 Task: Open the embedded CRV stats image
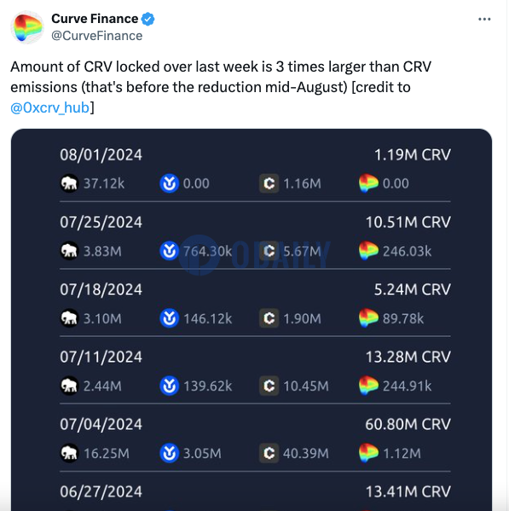coord(252,320)
